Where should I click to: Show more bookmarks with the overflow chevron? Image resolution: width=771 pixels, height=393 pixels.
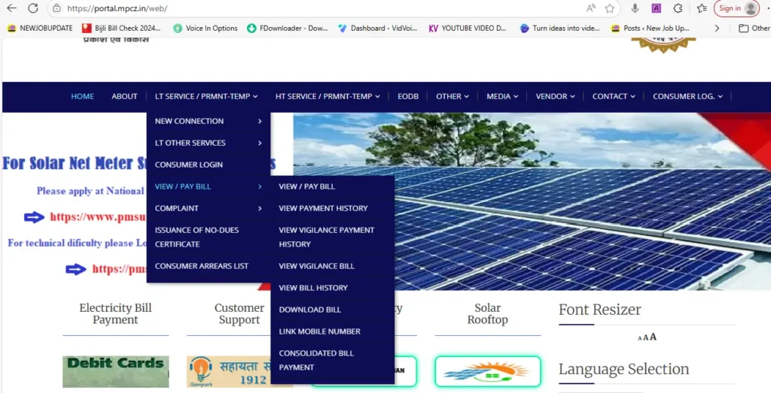(x=717, y=29)
